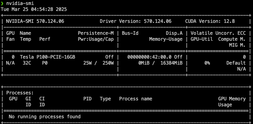The image size is (253, 124).
Task: Click the Persistence-M header
Action: coord(96,33)
